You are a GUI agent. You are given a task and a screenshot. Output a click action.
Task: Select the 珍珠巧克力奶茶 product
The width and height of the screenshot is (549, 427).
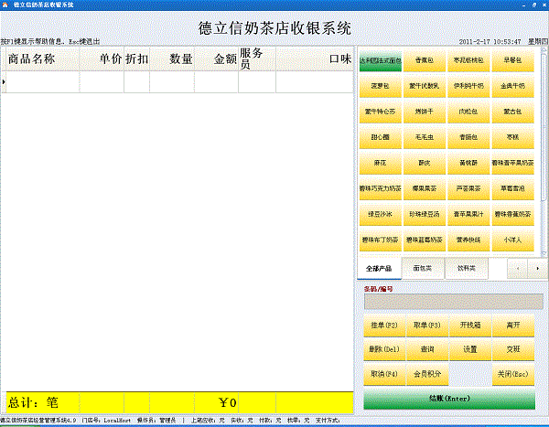(x=381, y=189)
